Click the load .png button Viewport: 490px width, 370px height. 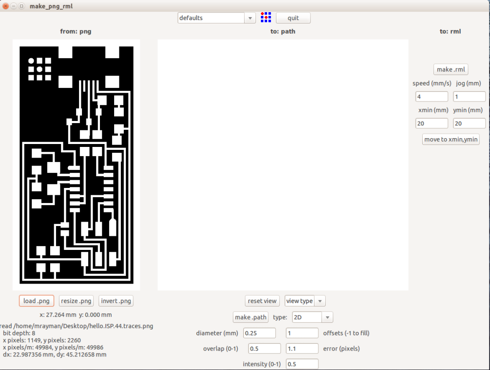37,301
